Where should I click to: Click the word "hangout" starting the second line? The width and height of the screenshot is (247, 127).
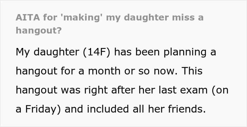click(37, 72)
